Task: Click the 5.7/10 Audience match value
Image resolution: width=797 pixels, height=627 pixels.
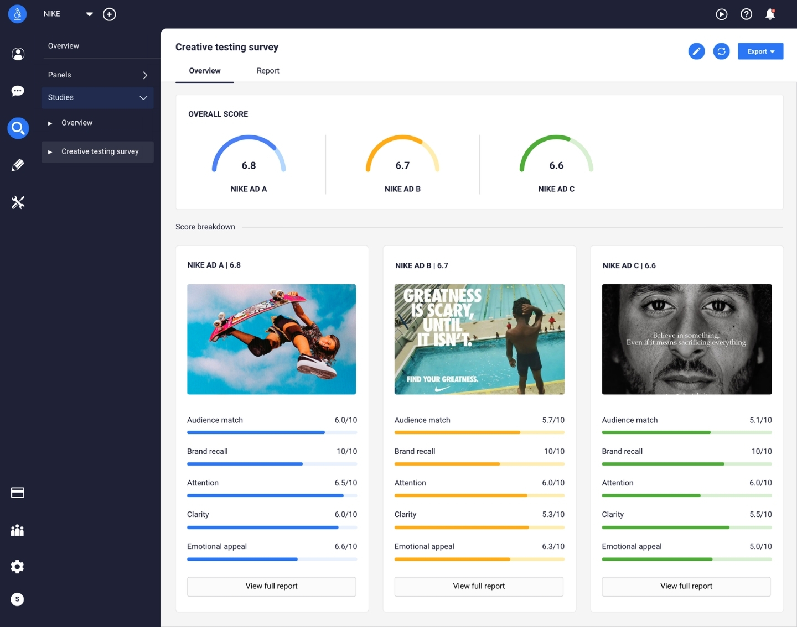Action: point(553,420)
